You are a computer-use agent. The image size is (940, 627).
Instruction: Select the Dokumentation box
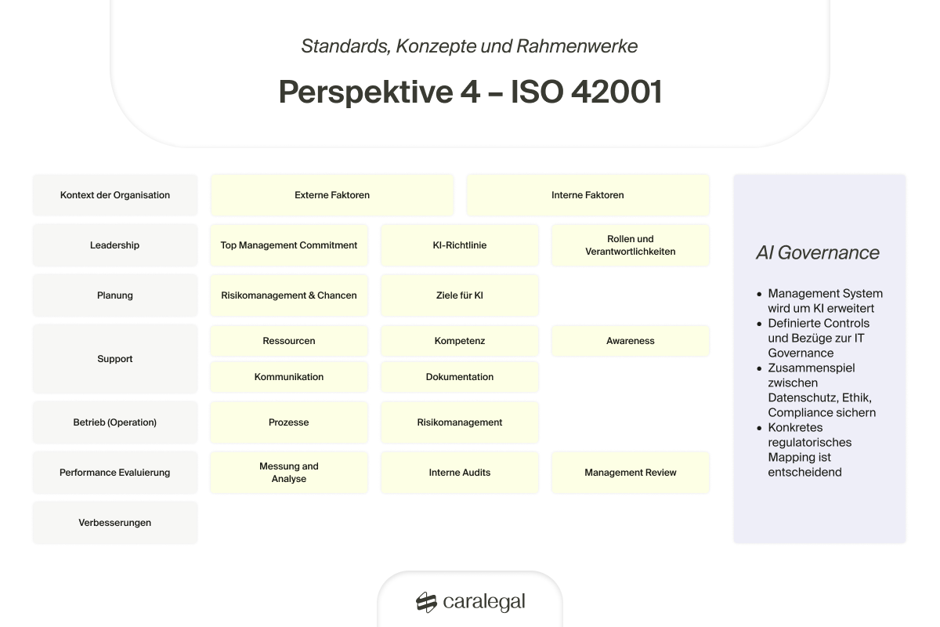460,377
